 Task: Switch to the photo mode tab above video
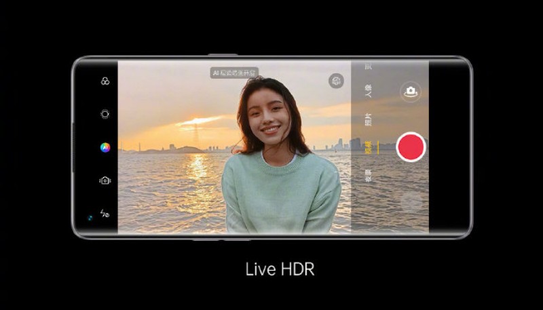pyautogui.click(x=369, y=119)
